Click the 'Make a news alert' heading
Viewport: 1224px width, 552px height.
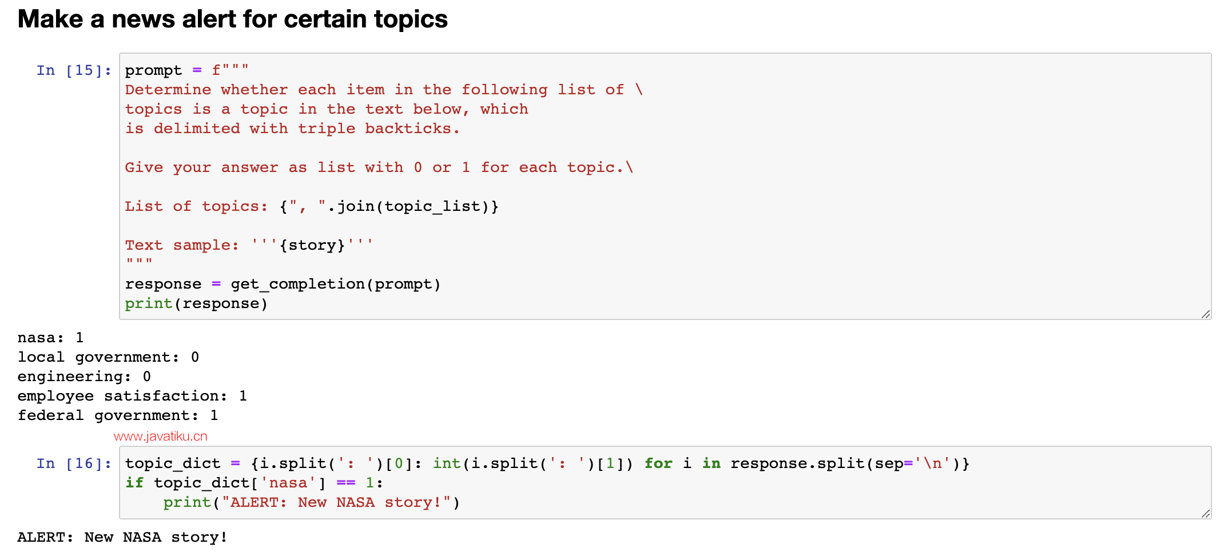(232, 19)
